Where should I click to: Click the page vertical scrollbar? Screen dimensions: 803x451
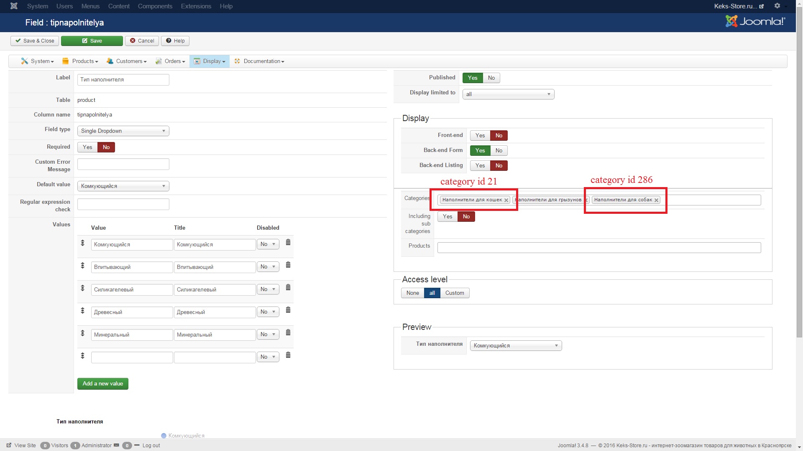click(799, 167)
